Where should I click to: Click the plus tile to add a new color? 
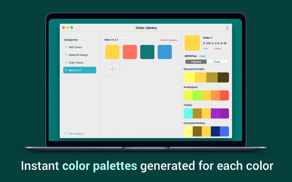113,69
